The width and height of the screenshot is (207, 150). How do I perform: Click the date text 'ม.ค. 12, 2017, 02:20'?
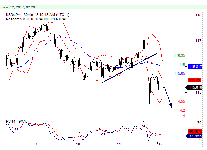point(19,7)
